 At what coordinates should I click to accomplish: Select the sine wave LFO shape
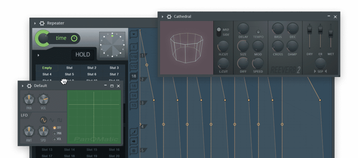[x=43, y=120]
